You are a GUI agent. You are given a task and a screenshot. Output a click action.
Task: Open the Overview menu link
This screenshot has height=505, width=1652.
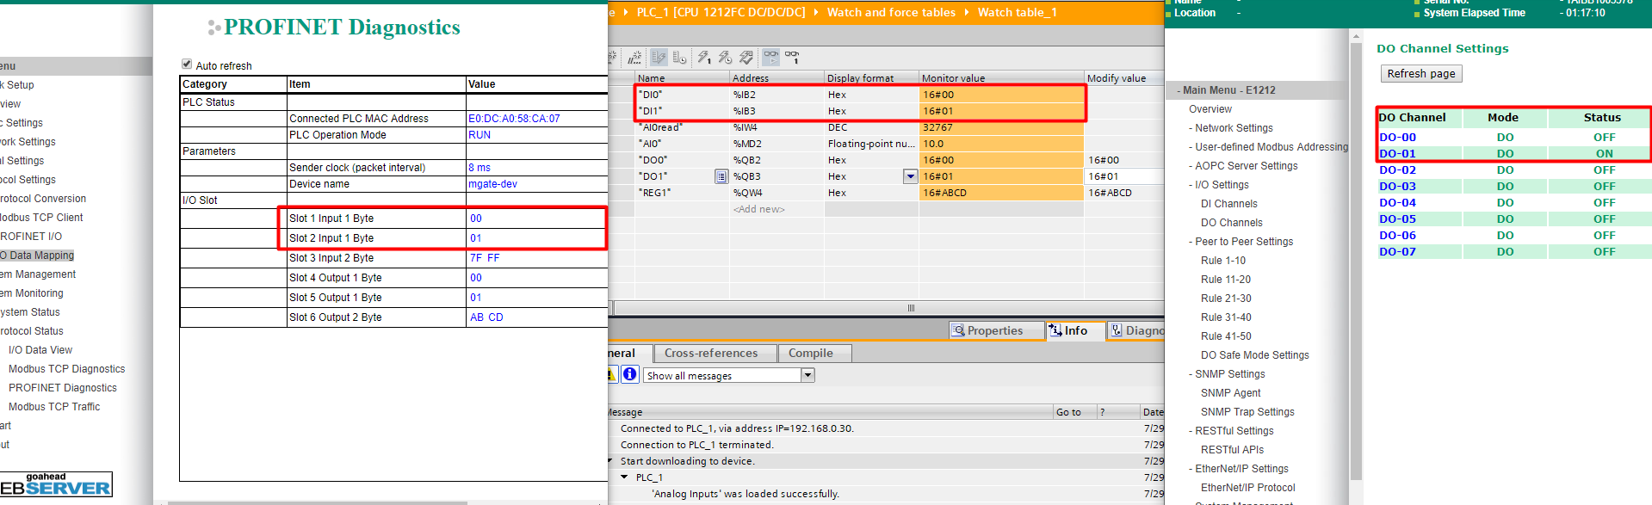click(1210, 109)
